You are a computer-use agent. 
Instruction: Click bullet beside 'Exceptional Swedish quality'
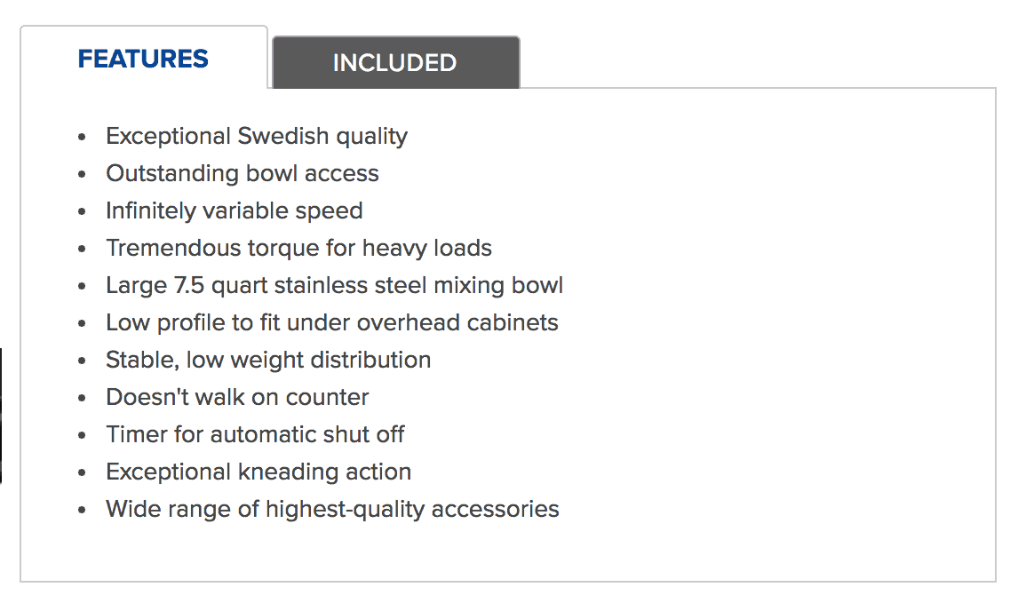(82, 137)
